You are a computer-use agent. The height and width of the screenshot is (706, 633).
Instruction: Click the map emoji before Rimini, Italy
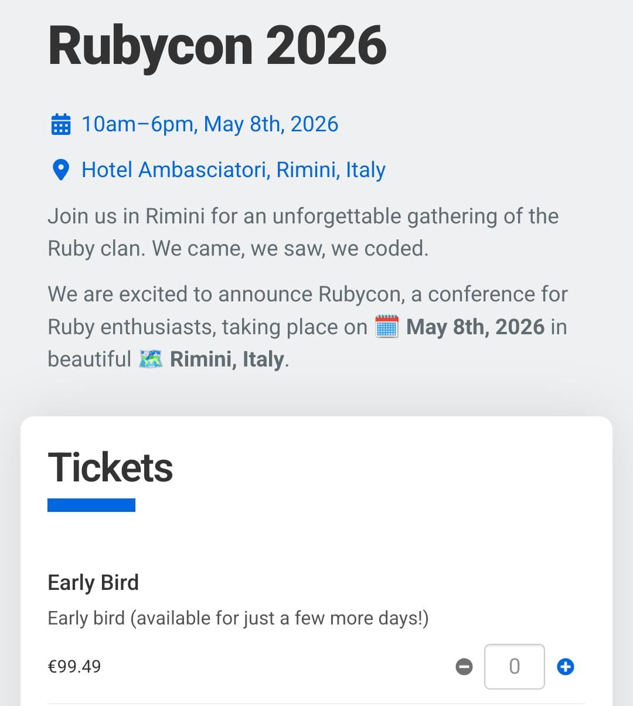click(151, 359)
